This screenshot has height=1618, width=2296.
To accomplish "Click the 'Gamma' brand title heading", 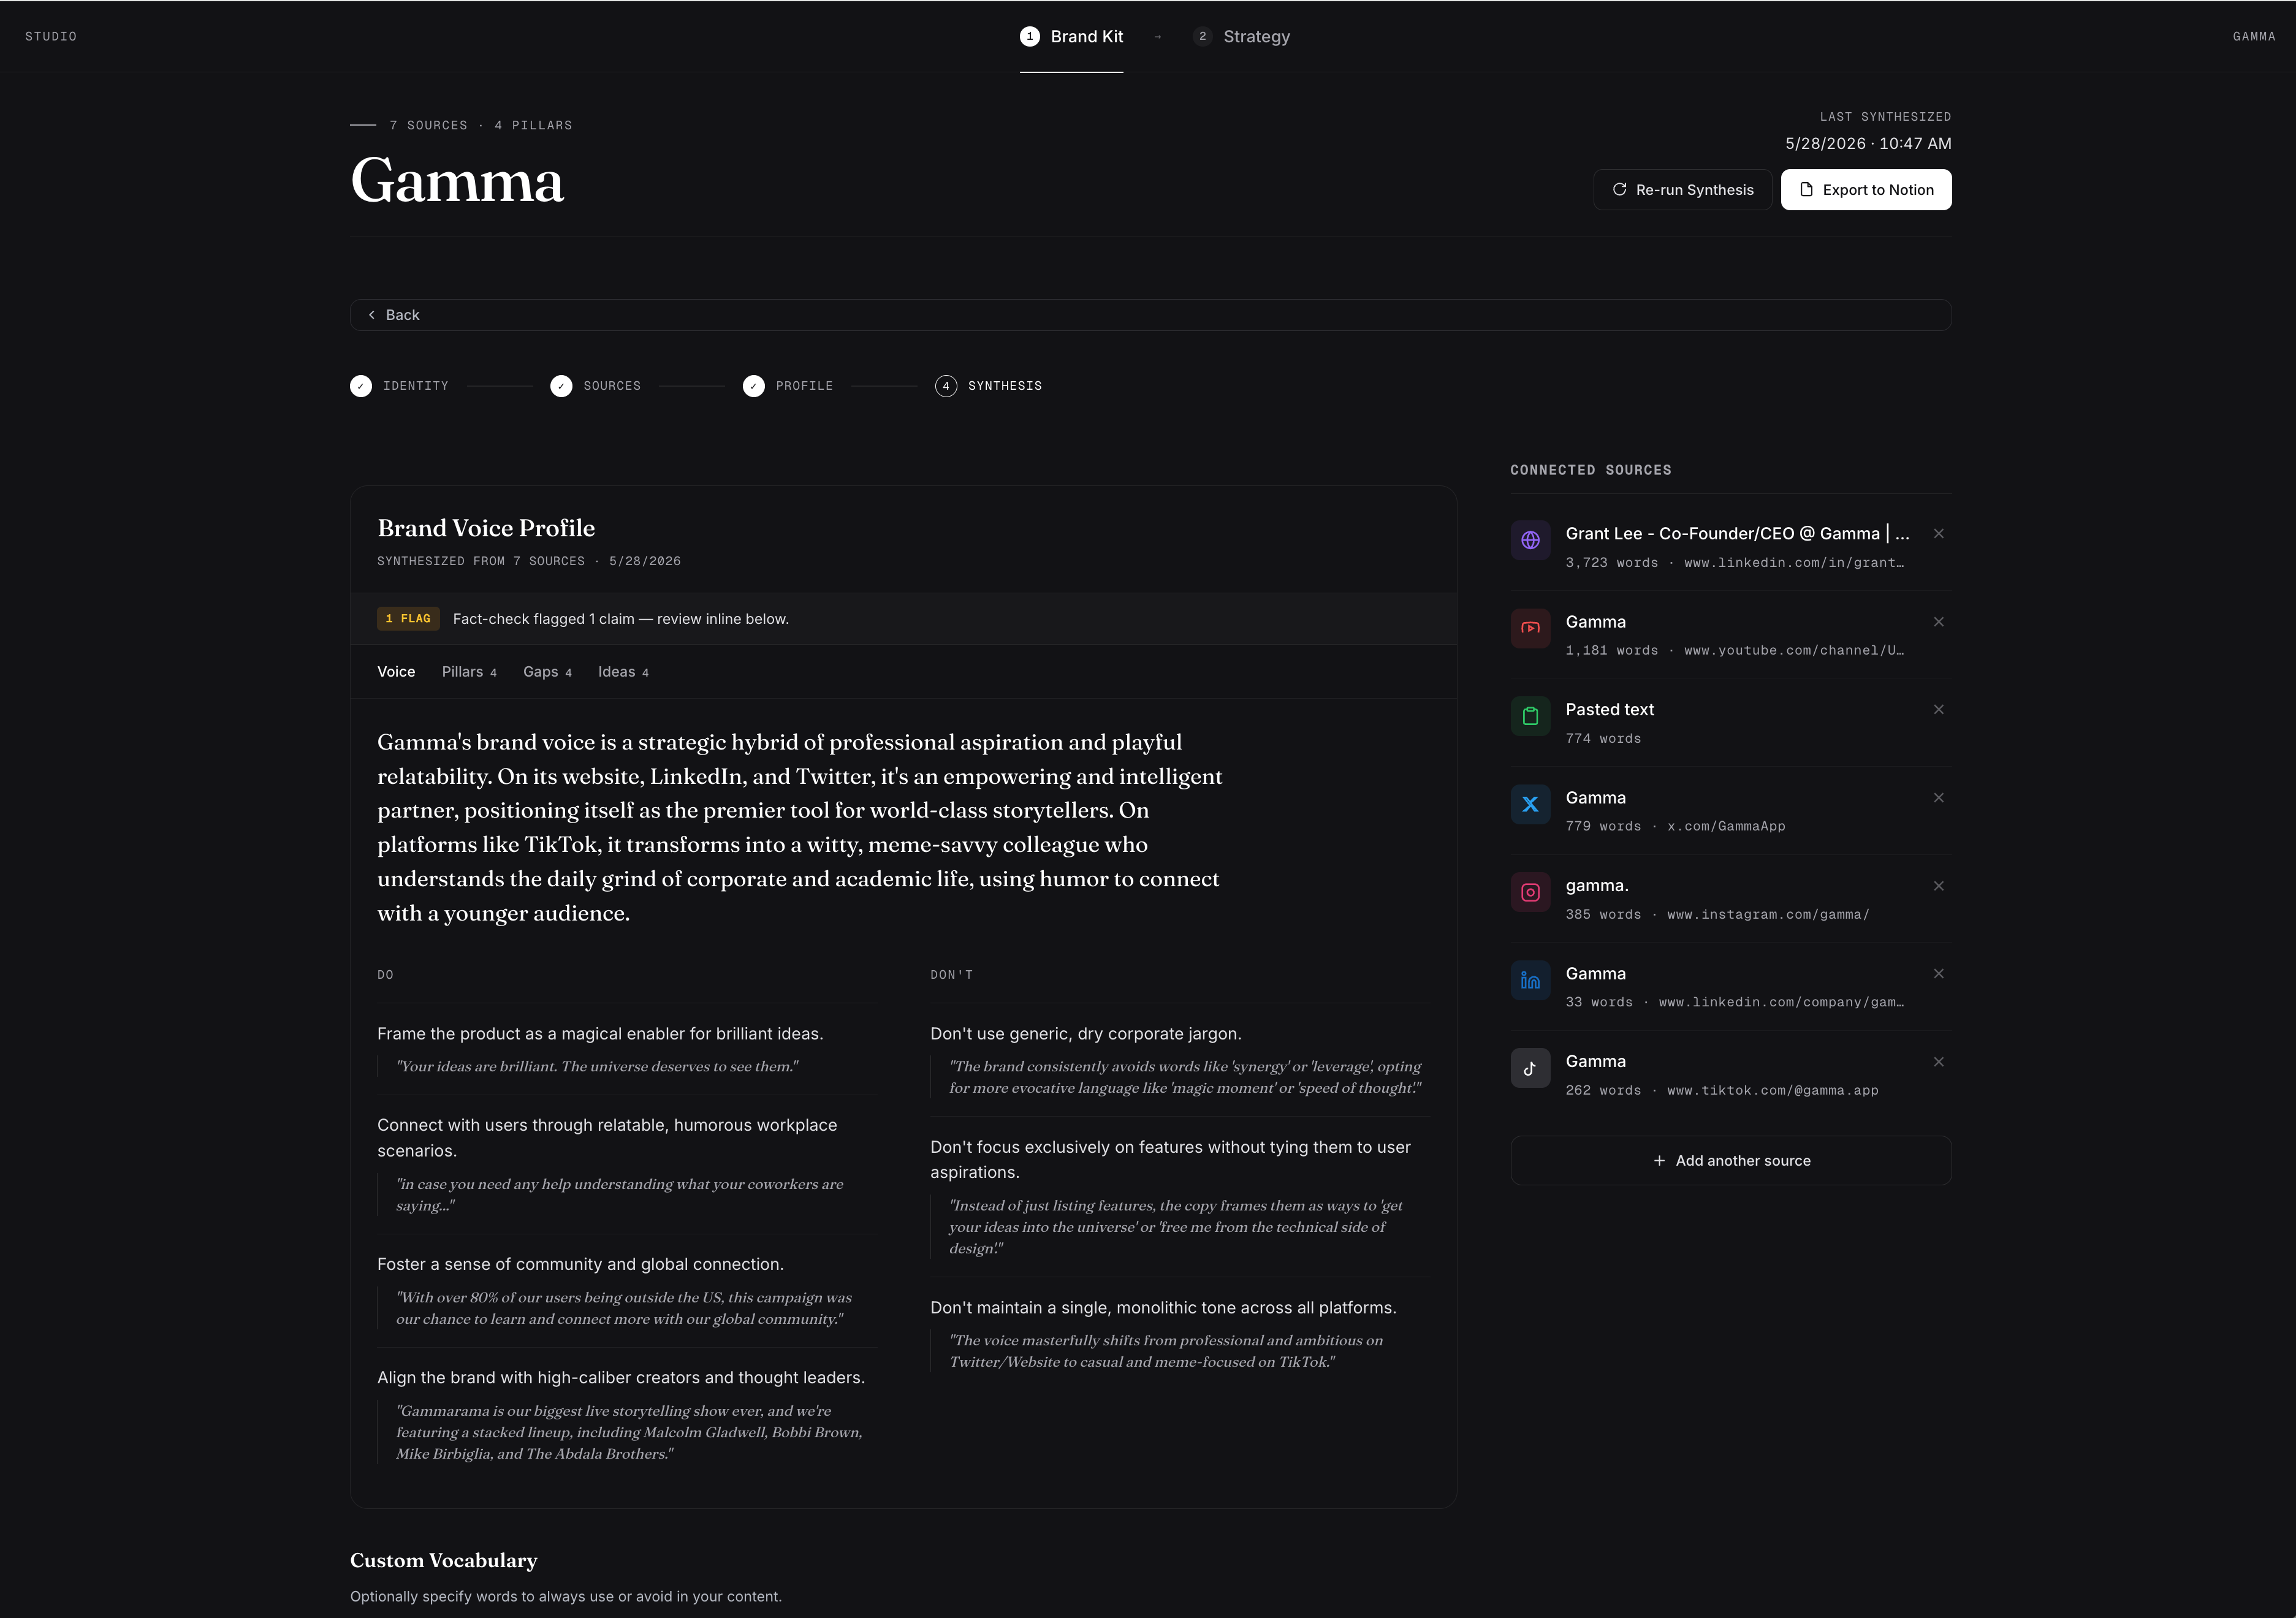I will pyautogui.click(x=457, y=182).
